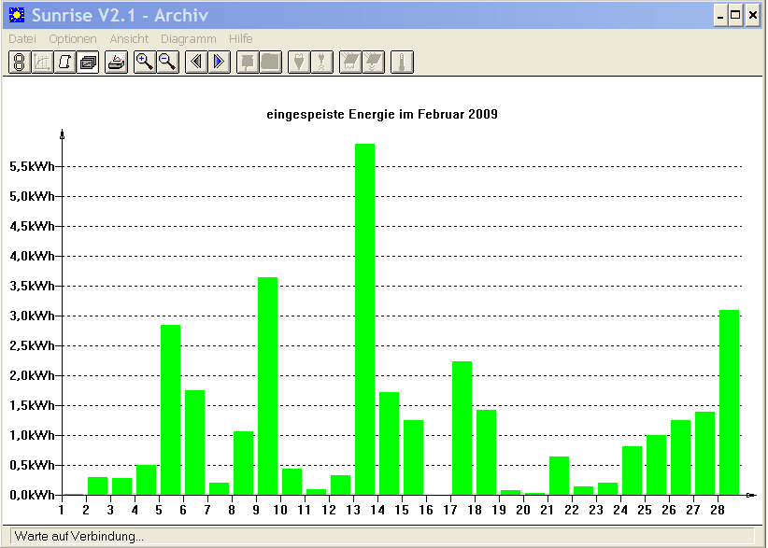The width and height of the screenshot is (768, 548).
Task: Click the x-axis label '16'
Action: pos(426,510)
